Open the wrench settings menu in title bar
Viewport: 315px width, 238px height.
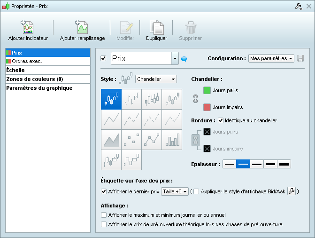(x=299, y=7)
